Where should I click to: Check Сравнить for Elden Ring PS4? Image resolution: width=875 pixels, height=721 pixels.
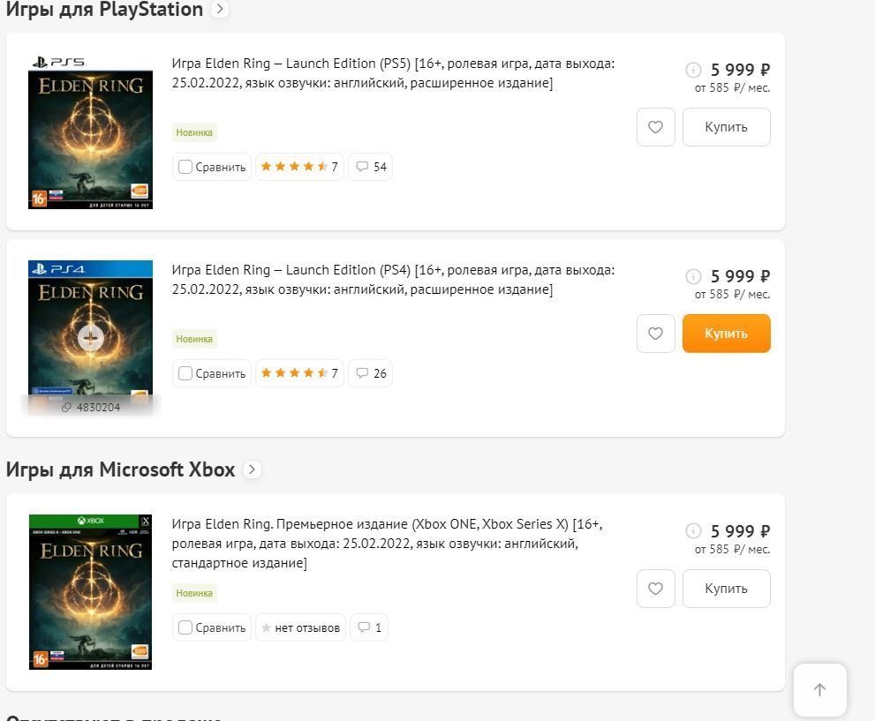pyautogui.click(x=185, y=373)
